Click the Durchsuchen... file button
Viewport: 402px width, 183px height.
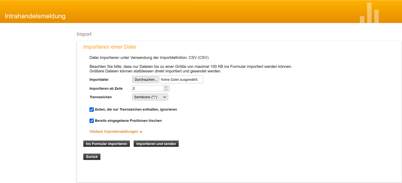146,79
